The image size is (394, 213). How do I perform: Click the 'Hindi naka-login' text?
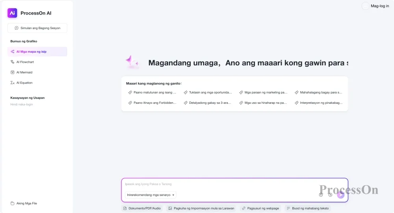coord(22,105)
